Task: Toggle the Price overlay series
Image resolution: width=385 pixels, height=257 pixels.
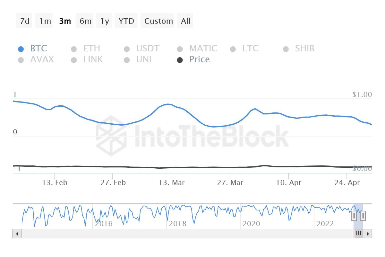Action: (180, 60)
